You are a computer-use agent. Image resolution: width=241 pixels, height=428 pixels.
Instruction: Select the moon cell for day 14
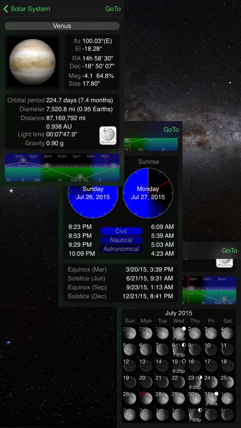(162, 366)
